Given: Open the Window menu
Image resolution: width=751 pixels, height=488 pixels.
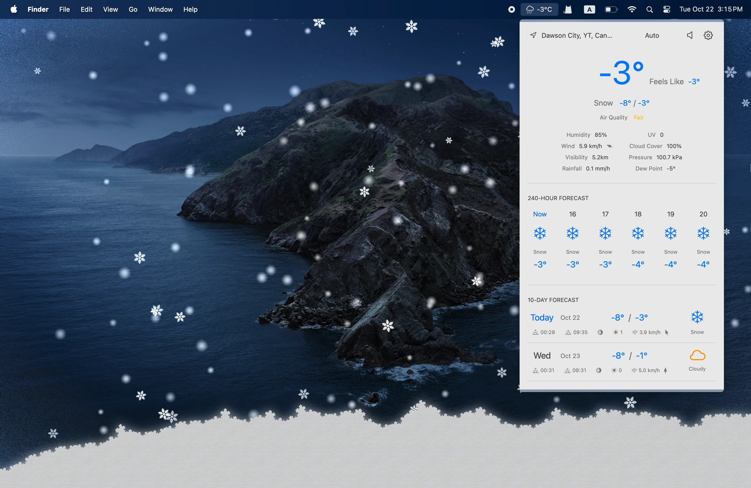Looking at the screenshot, I should (x=160, y=9).
